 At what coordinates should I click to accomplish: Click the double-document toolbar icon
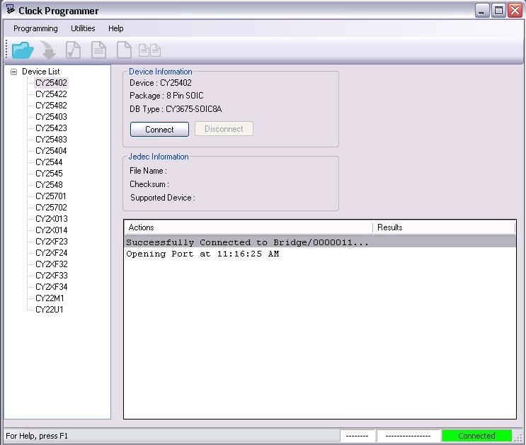coord(149,50)
